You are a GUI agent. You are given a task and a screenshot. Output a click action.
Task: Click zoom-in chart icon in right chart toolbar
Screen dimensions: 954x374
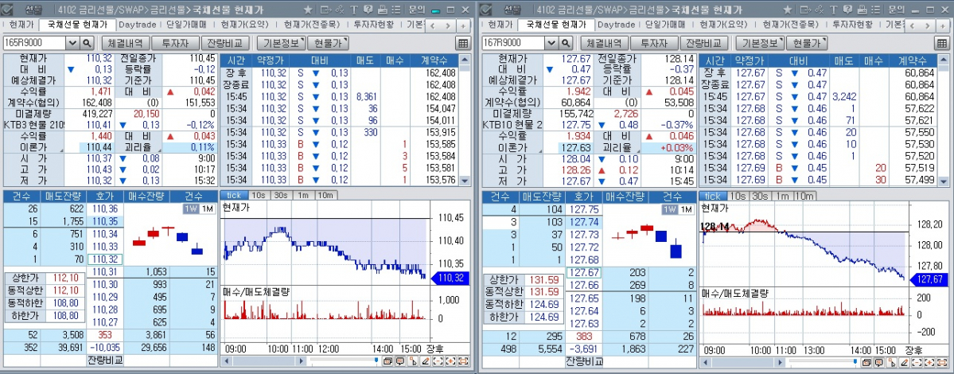click(x=929, y=362)
